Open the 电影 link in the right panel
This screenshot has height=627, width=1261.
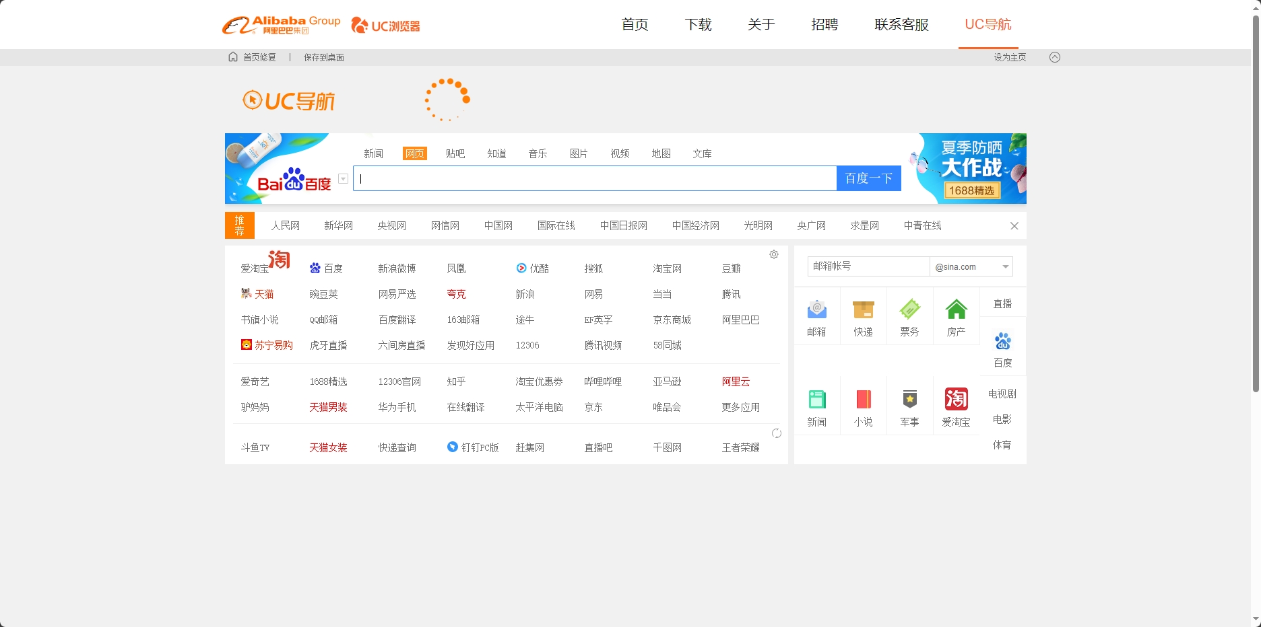tap(1002, 419)
